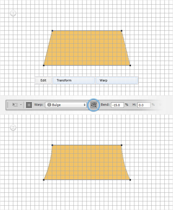
Task: Click the step 1 number badge
Action: point(13,13)
